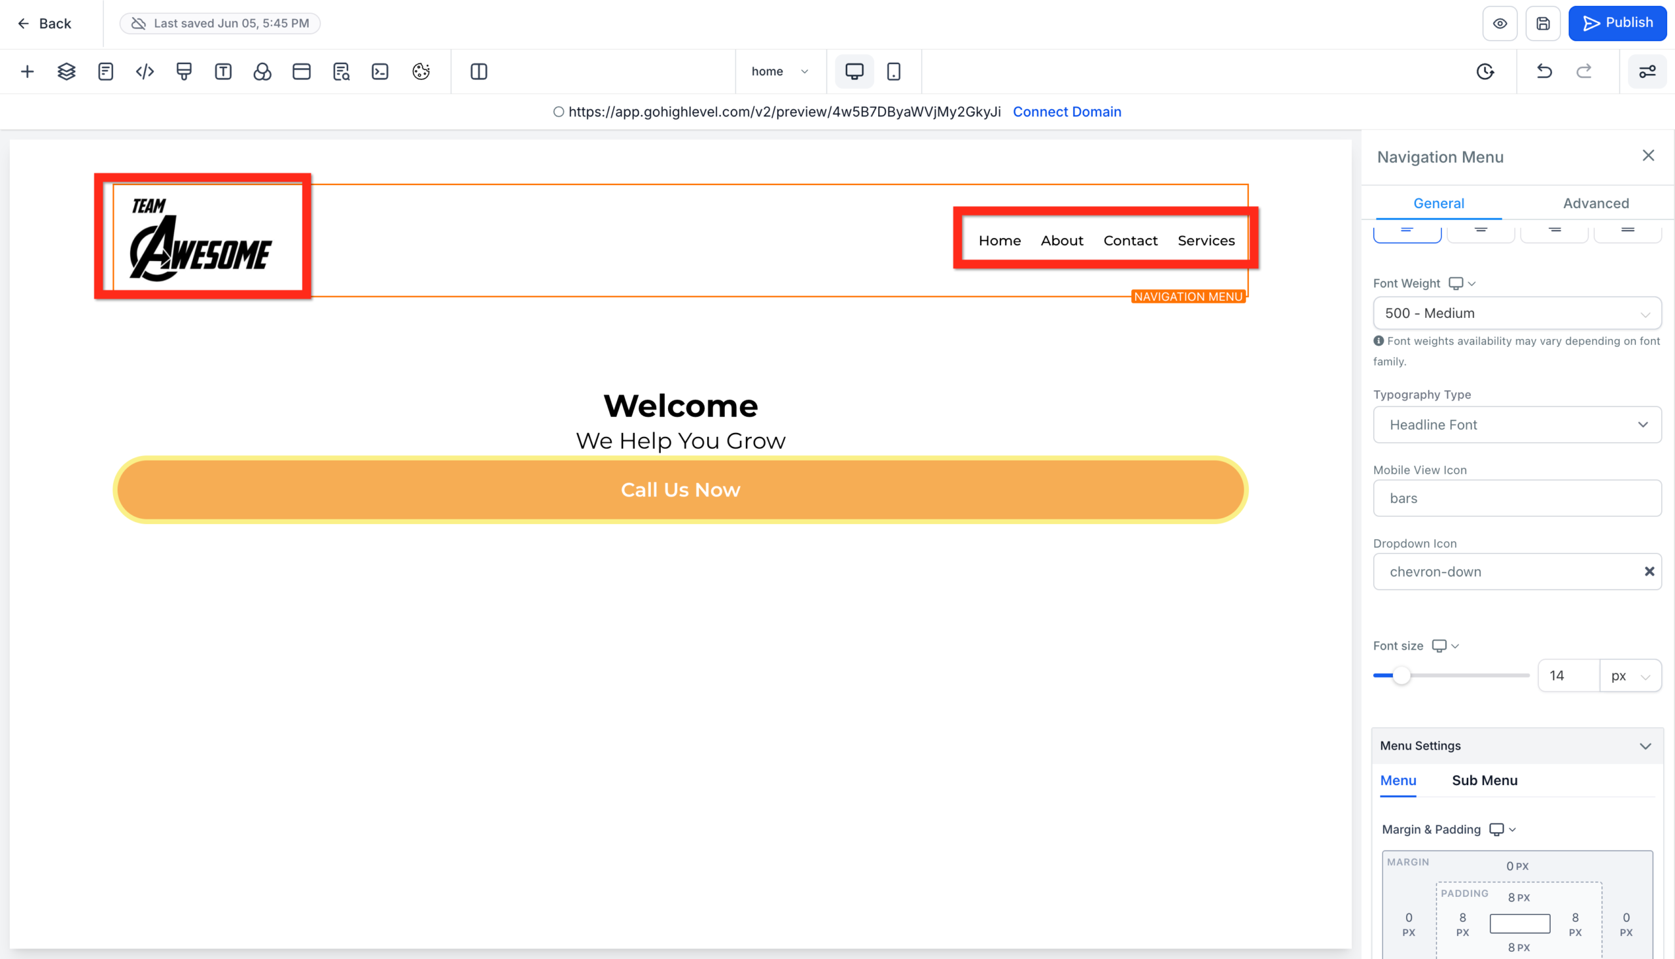Undo the last change
The height and width of the screenshot is (959, 1675).
pos(1544,71)
